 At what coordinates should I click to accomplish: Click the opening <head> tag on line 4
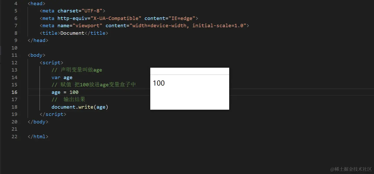37,4
